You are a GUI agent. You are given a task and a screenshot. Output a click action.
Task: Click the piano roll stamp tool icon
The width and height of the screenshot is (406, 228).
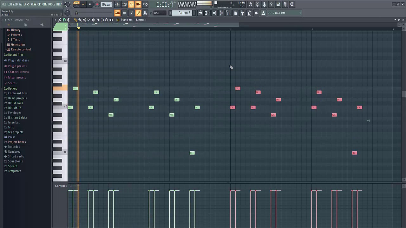pyautogui.click(x=69, y=20)
